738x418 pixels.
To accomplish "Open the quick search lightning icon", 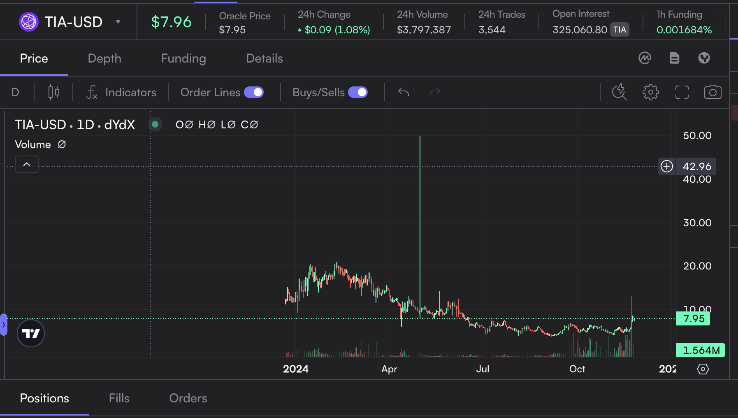I will [x=619, y=92].
